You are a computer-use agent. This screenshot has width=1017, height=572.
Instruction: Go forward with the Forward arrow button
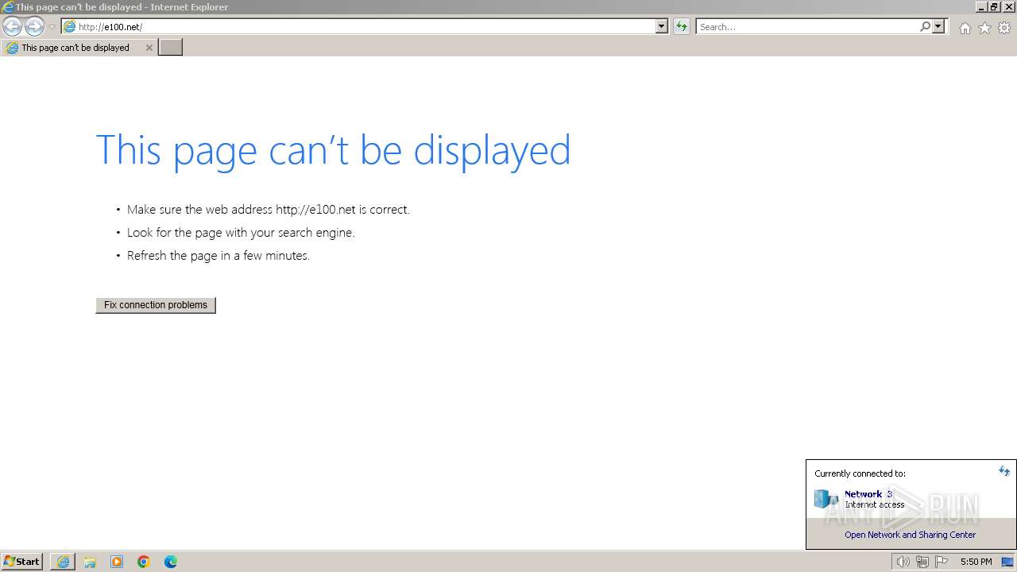coord(34,27)
